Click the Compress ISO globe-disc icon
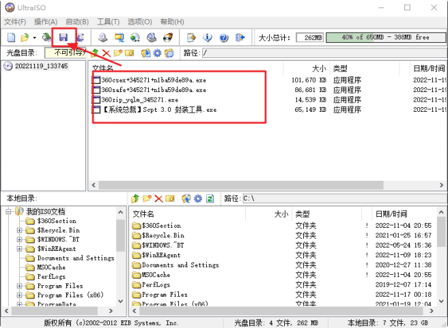The width and height of the screenshot is (448, 328). coord(135,38)
